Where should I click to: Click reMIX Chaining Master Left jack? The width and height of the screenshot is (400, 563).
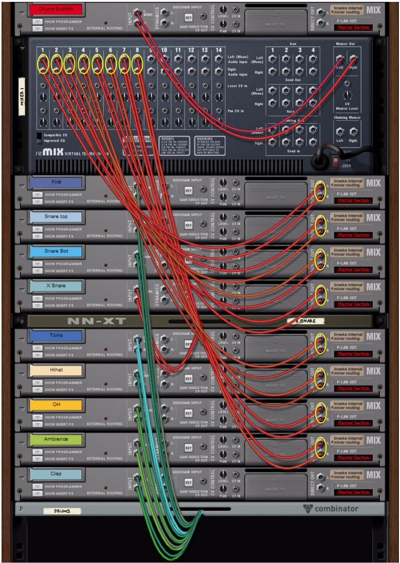click(x=340, y=132)
